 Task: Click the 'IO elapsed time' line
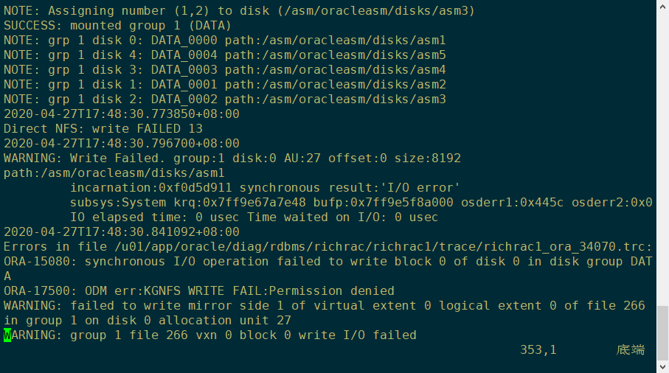(254, 217)
